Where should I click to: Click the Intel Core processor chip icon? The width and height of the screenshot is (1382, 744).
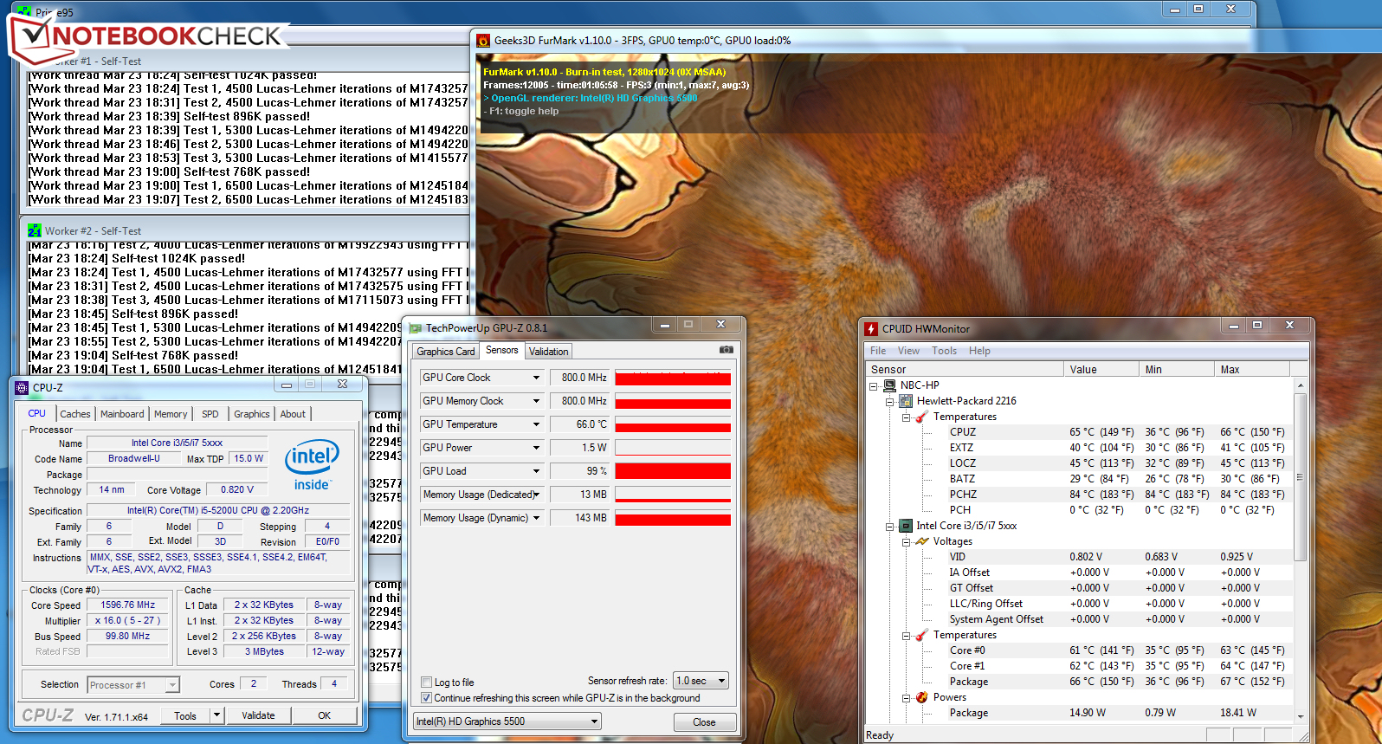click(x=906, y=526)
